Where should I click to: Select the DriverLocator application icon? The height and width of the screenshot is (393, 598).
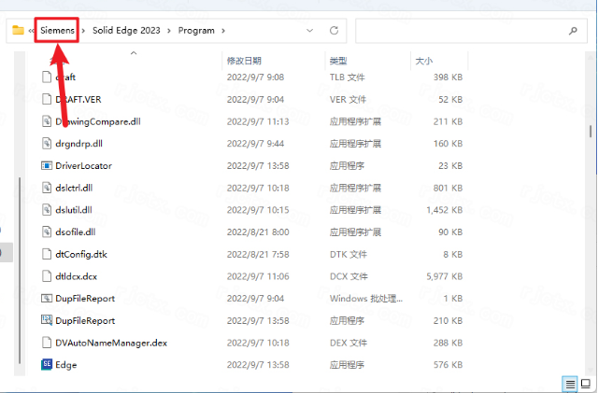(48, 165)
